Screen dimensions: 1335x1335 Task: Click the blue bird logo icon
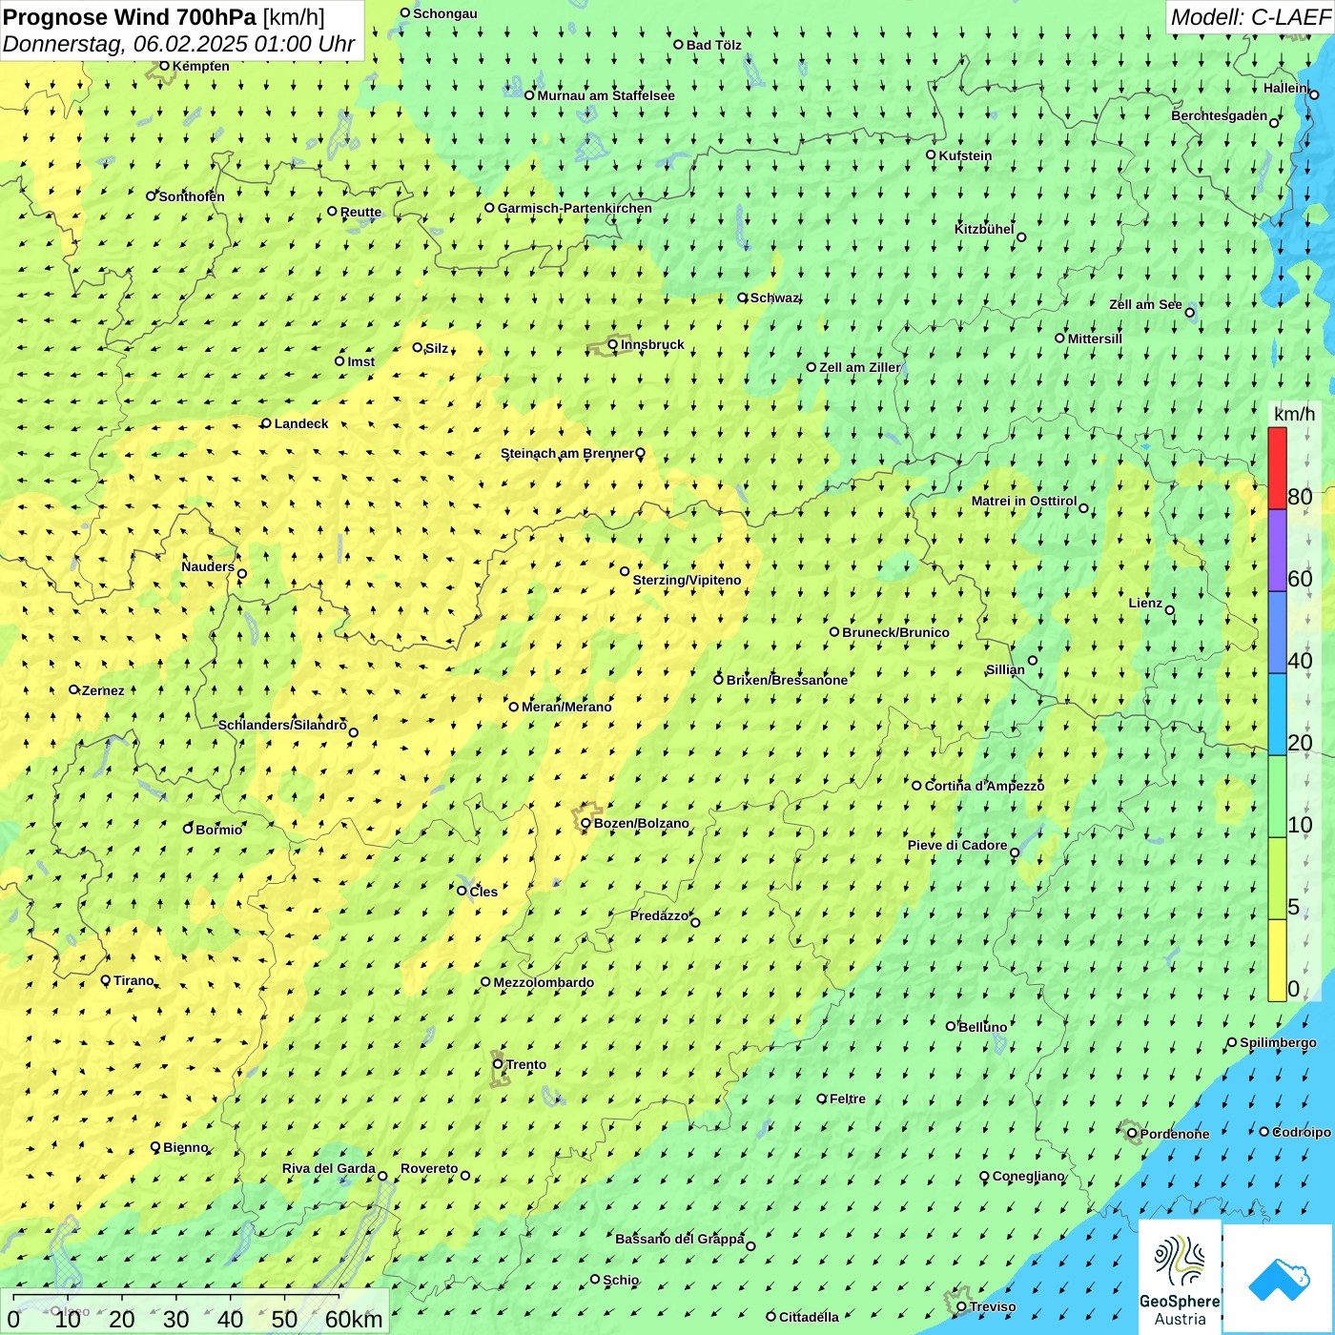1279,1278
